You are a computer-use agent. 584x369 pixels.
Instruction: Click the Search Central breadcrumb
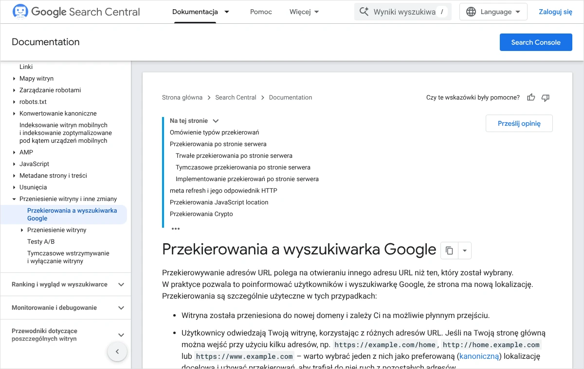[x=236, y=98]
